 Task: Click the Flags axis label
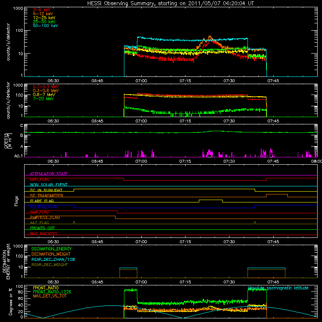[x=17, y=201]
